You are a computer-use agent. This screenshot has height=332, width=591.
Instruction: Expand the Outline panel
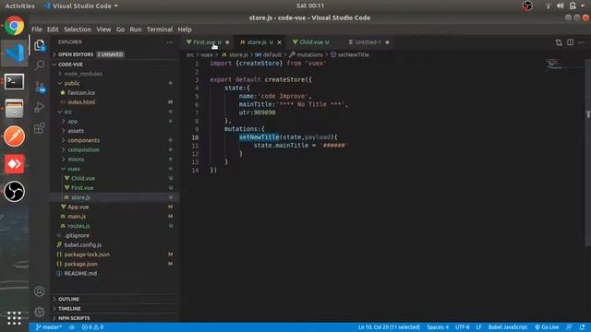pyautogui.click(x=115, y=299)
